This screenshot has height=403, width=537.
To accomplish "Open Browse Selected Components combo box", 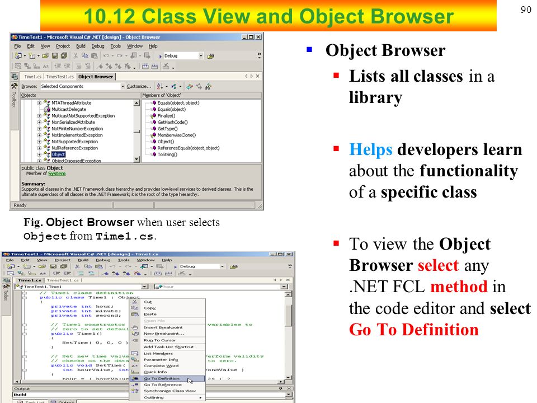I will [83, 86].
